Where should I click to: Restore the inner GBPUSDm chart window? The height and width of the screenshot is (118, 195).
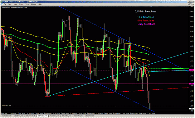[191, 4]
